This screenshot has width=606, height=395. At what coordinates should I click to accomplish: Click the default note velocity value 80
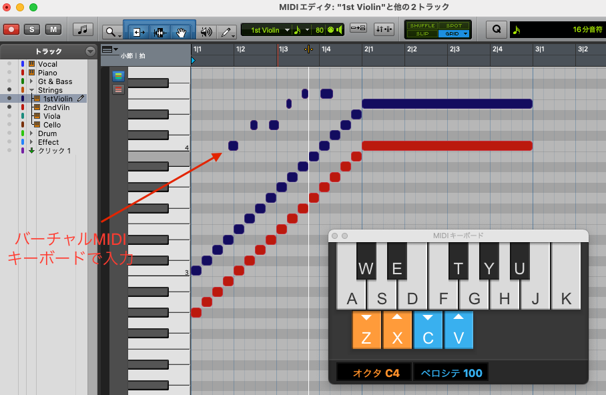pyautogui.click(x=320, y=30)
